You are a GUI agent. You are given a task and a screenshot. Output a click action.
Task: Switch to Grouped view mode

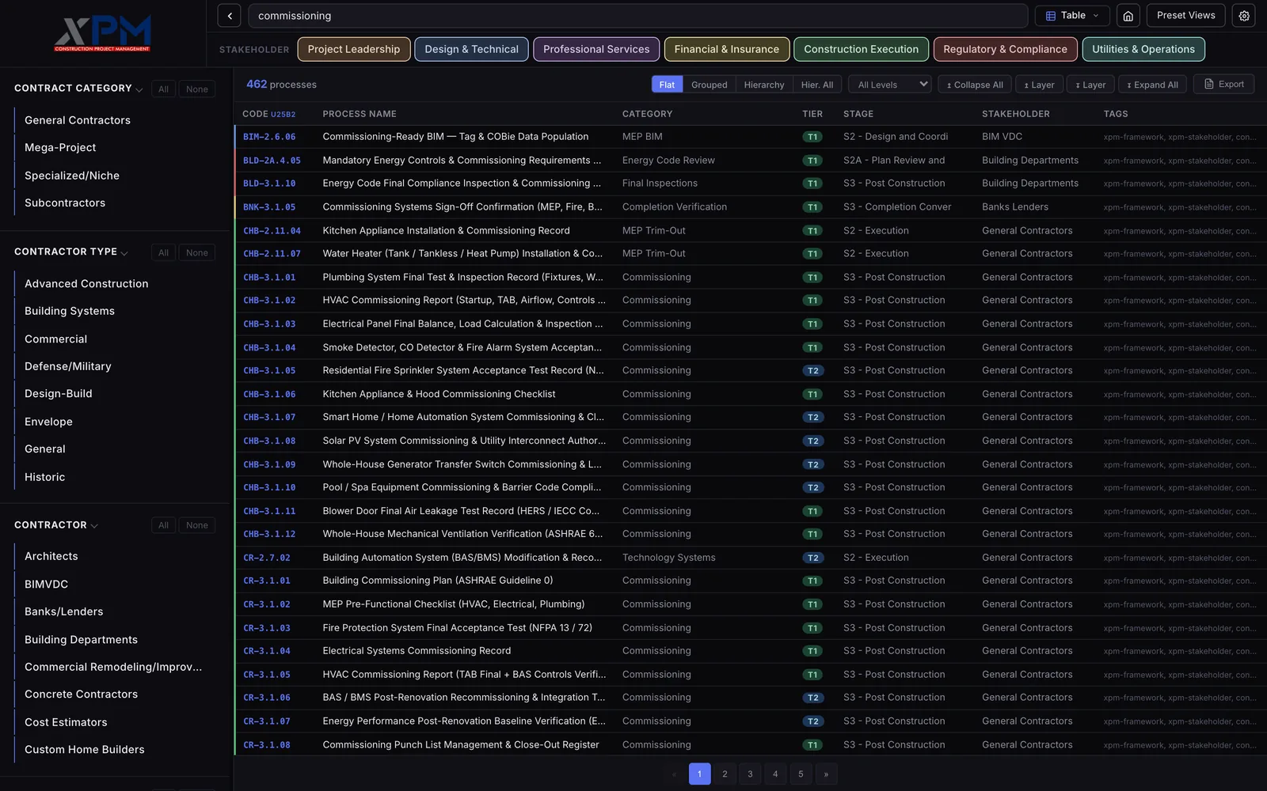click(709, 85)
